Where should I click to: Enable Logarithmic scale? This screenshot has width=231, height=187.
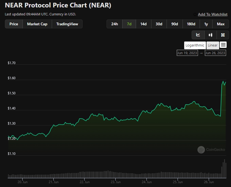(195, 45)
